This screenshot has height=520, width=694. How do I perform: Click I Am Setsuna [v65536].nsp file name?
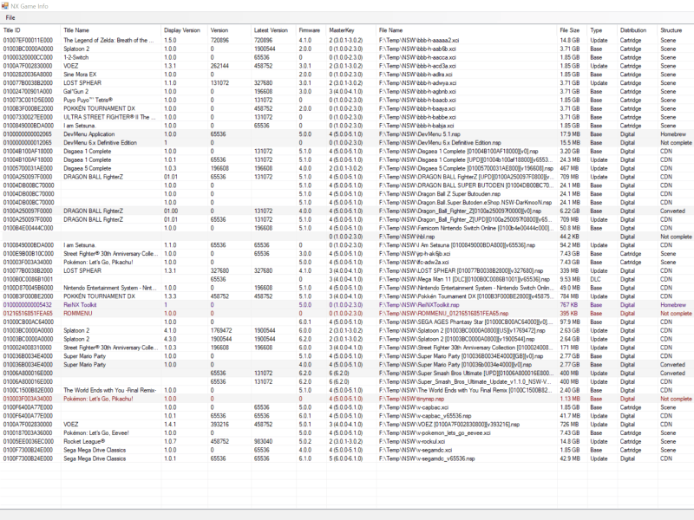coord(457,245)
